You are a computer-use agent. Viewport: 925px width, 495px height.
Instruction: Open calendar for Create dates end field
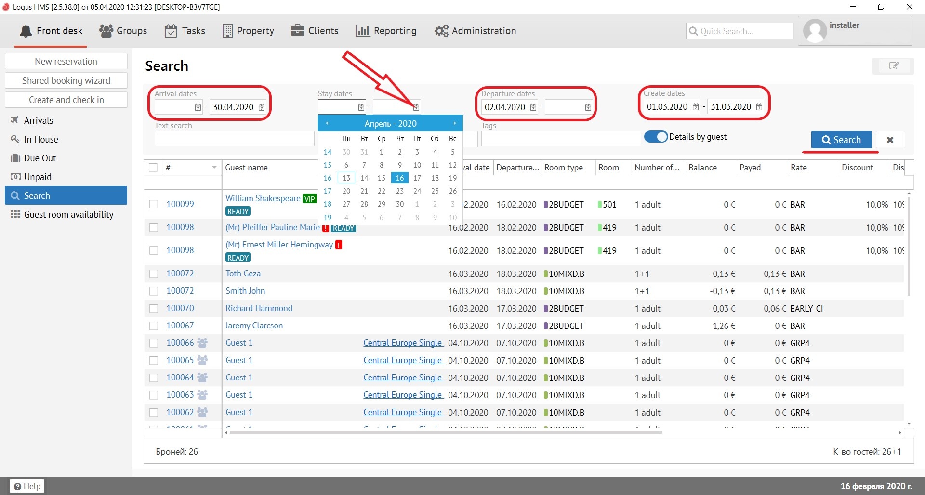(x=759, y=107)
